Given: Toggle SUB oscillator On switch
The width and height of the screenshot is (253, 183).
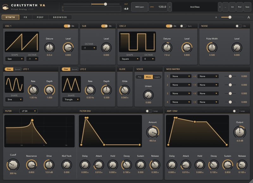Looking at the screenshot, I should [104, 26].
